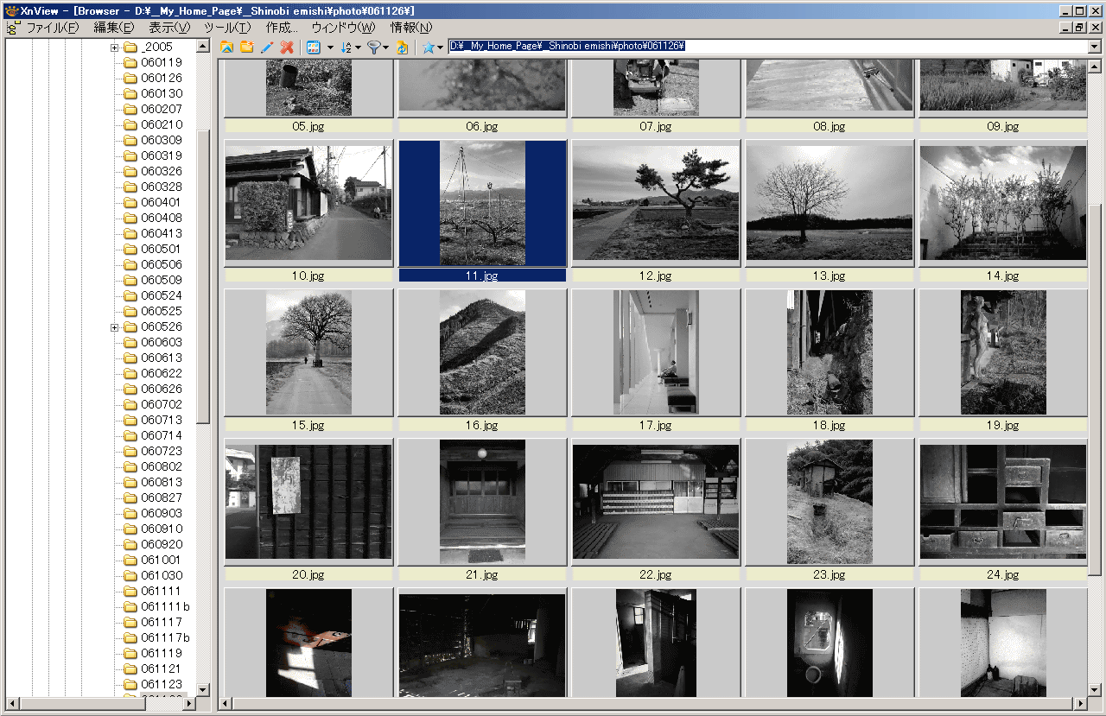
Task: Click the folder icon beside 061123
Action: coord(130,684)
